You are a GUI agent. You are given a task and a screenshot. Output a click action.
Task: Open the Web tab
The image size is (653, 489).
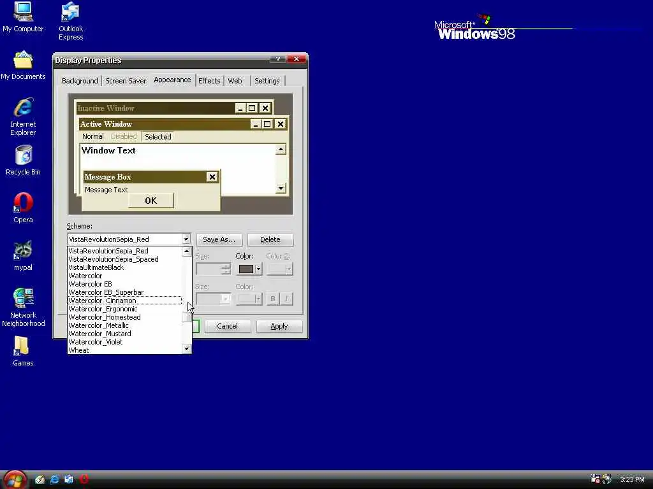tap(235, 81)
